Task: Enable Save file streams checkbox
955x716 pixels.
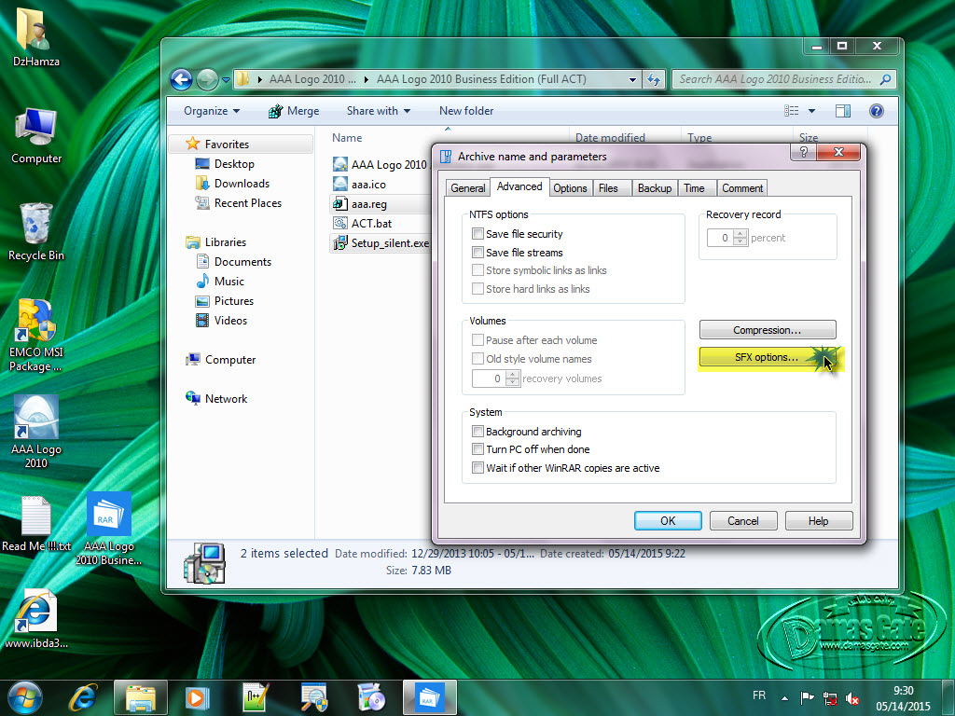Action: coord(477,252)
